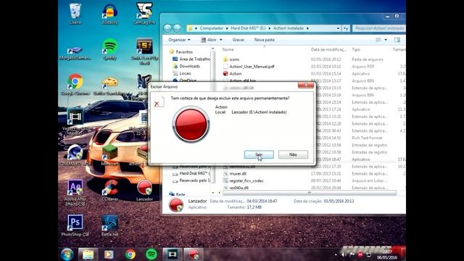Open the address bar history dropdown
The height and width of the screenshot is (261, 464).
tap(338, 28)
